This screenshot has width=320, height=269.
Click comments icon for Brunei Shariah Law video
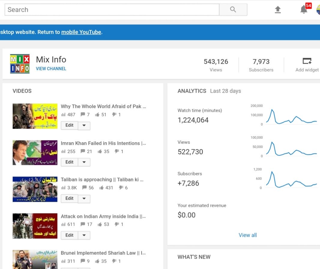click(83, 261)
